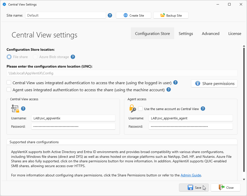The width and height of the screenshot is (247, 196).
Task: Open help in Central View access group
Action: (x=23, y=109)
